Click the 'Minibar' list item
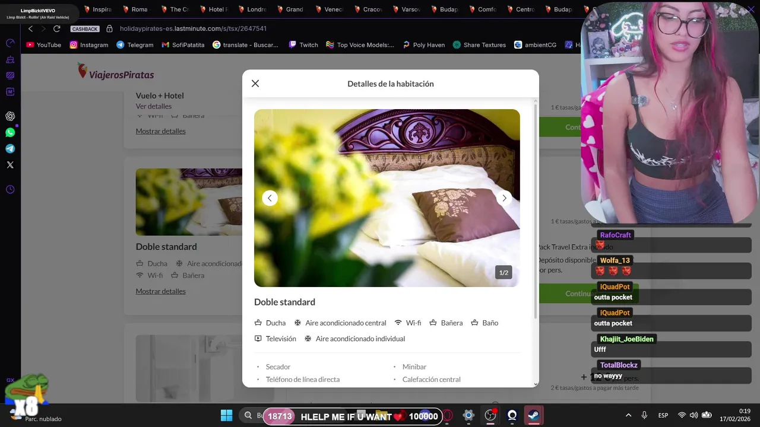The width and height of the screenshot is (760, 427). click(x=414, y=367)
